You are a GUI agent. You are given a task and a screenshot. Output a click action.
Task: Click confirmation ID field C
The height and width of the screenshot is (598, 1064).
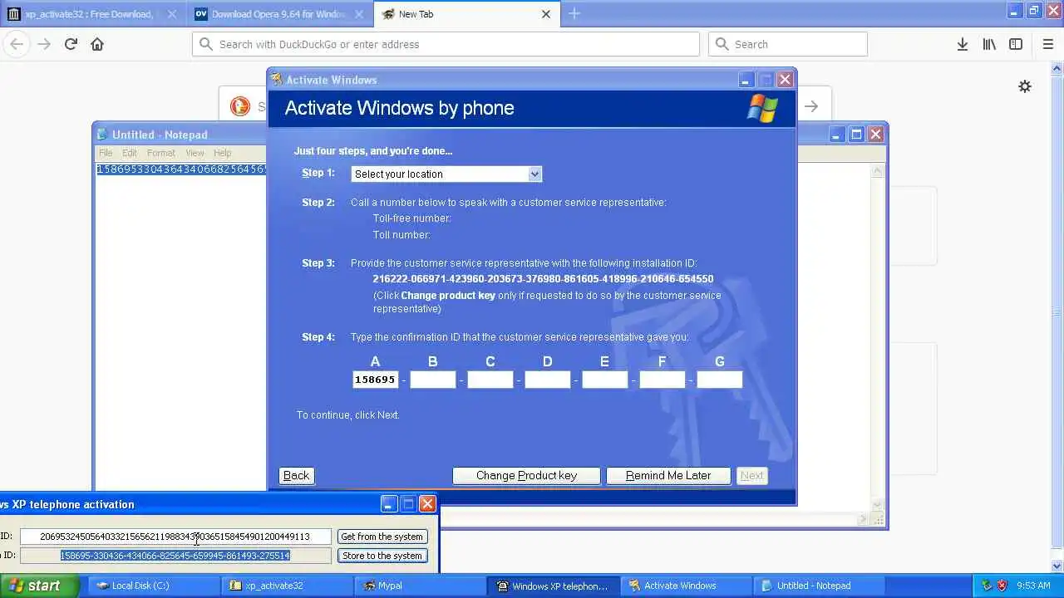(x=490, y=380)
